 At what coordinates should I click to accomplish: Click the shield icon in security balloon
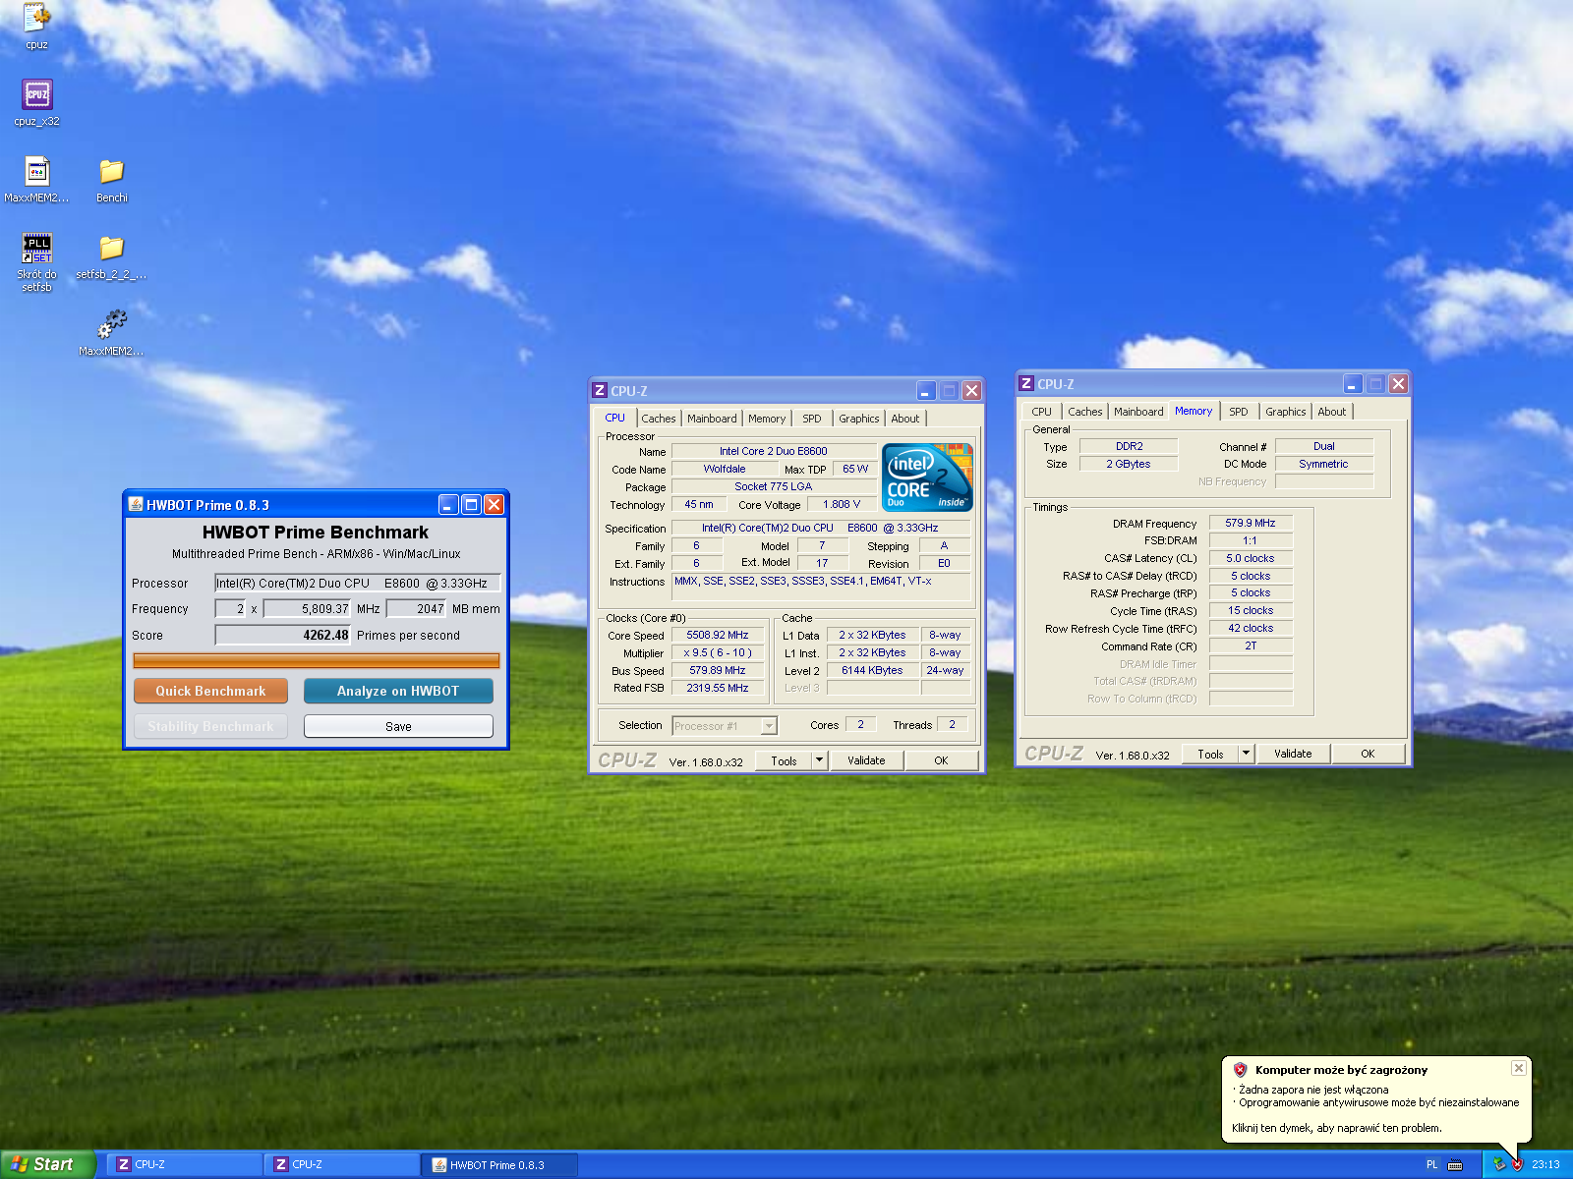point(1241,1070)
